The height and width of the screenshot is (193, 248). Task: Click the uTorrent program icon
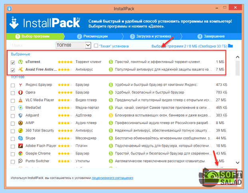[20, 62]
